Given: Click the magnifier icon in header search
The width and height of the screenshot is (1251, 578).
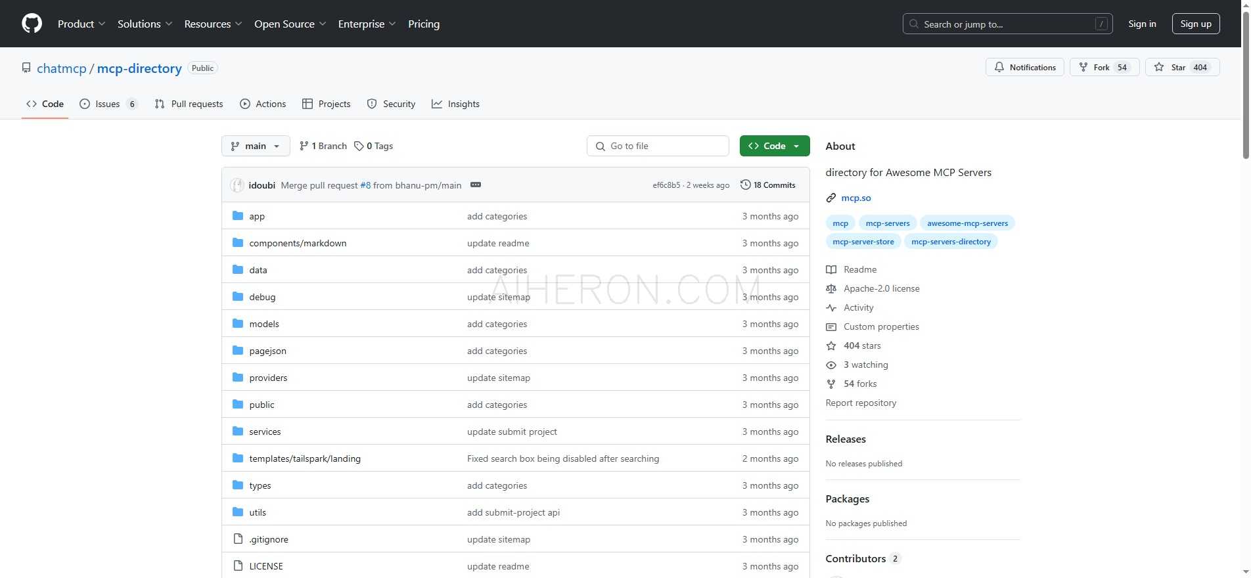Looking at the screenshot, I should [x=914, y=24].
